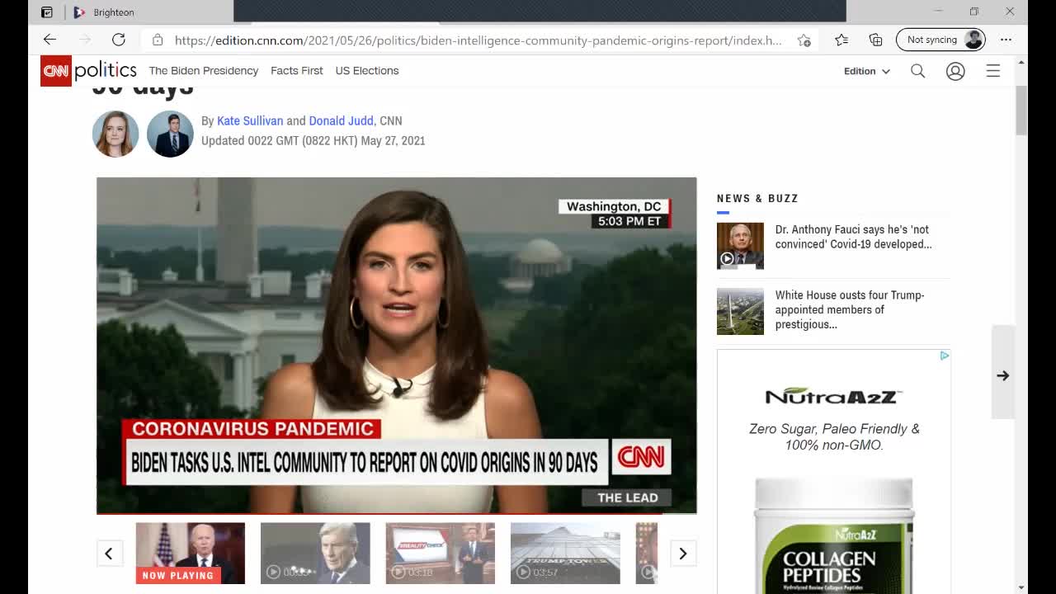Click the main CNN video player
The height and width of the screenshot is (594, 1056).
point(396,346)
